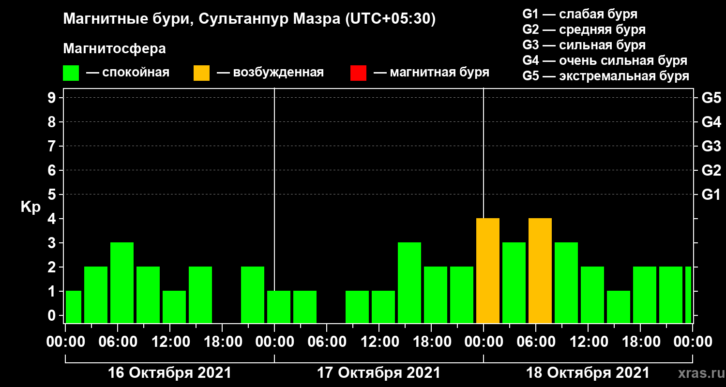This screenshot has width=726, height=387.
Task: Click the '12:00' tick label under 16 October
Action: pos(170,342)
